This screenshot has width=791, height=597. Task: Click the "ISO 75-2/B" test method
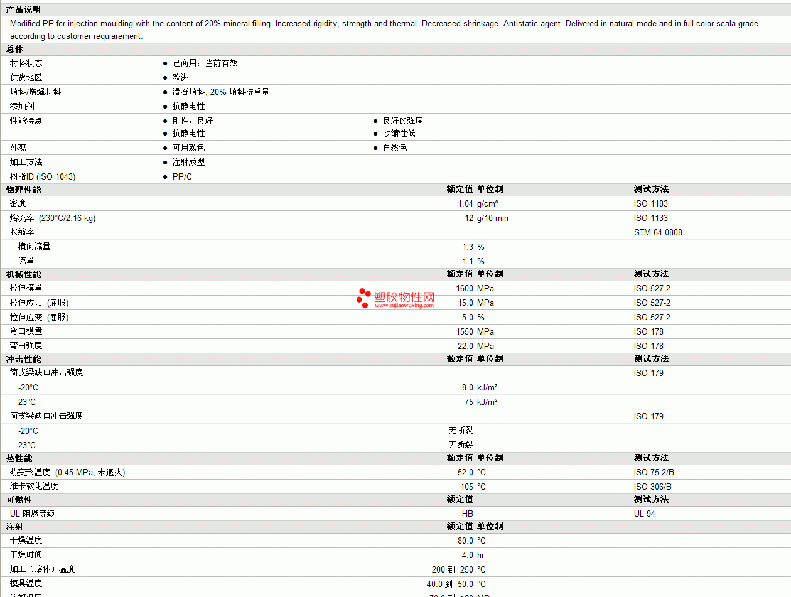pos(654,472)
